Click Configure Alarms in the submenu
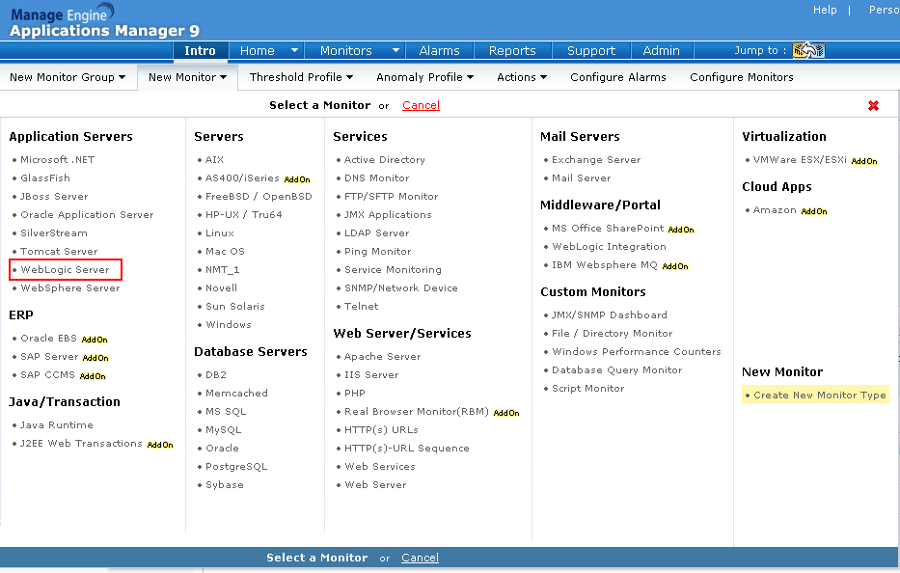900x573 pixels. point(618,77)
